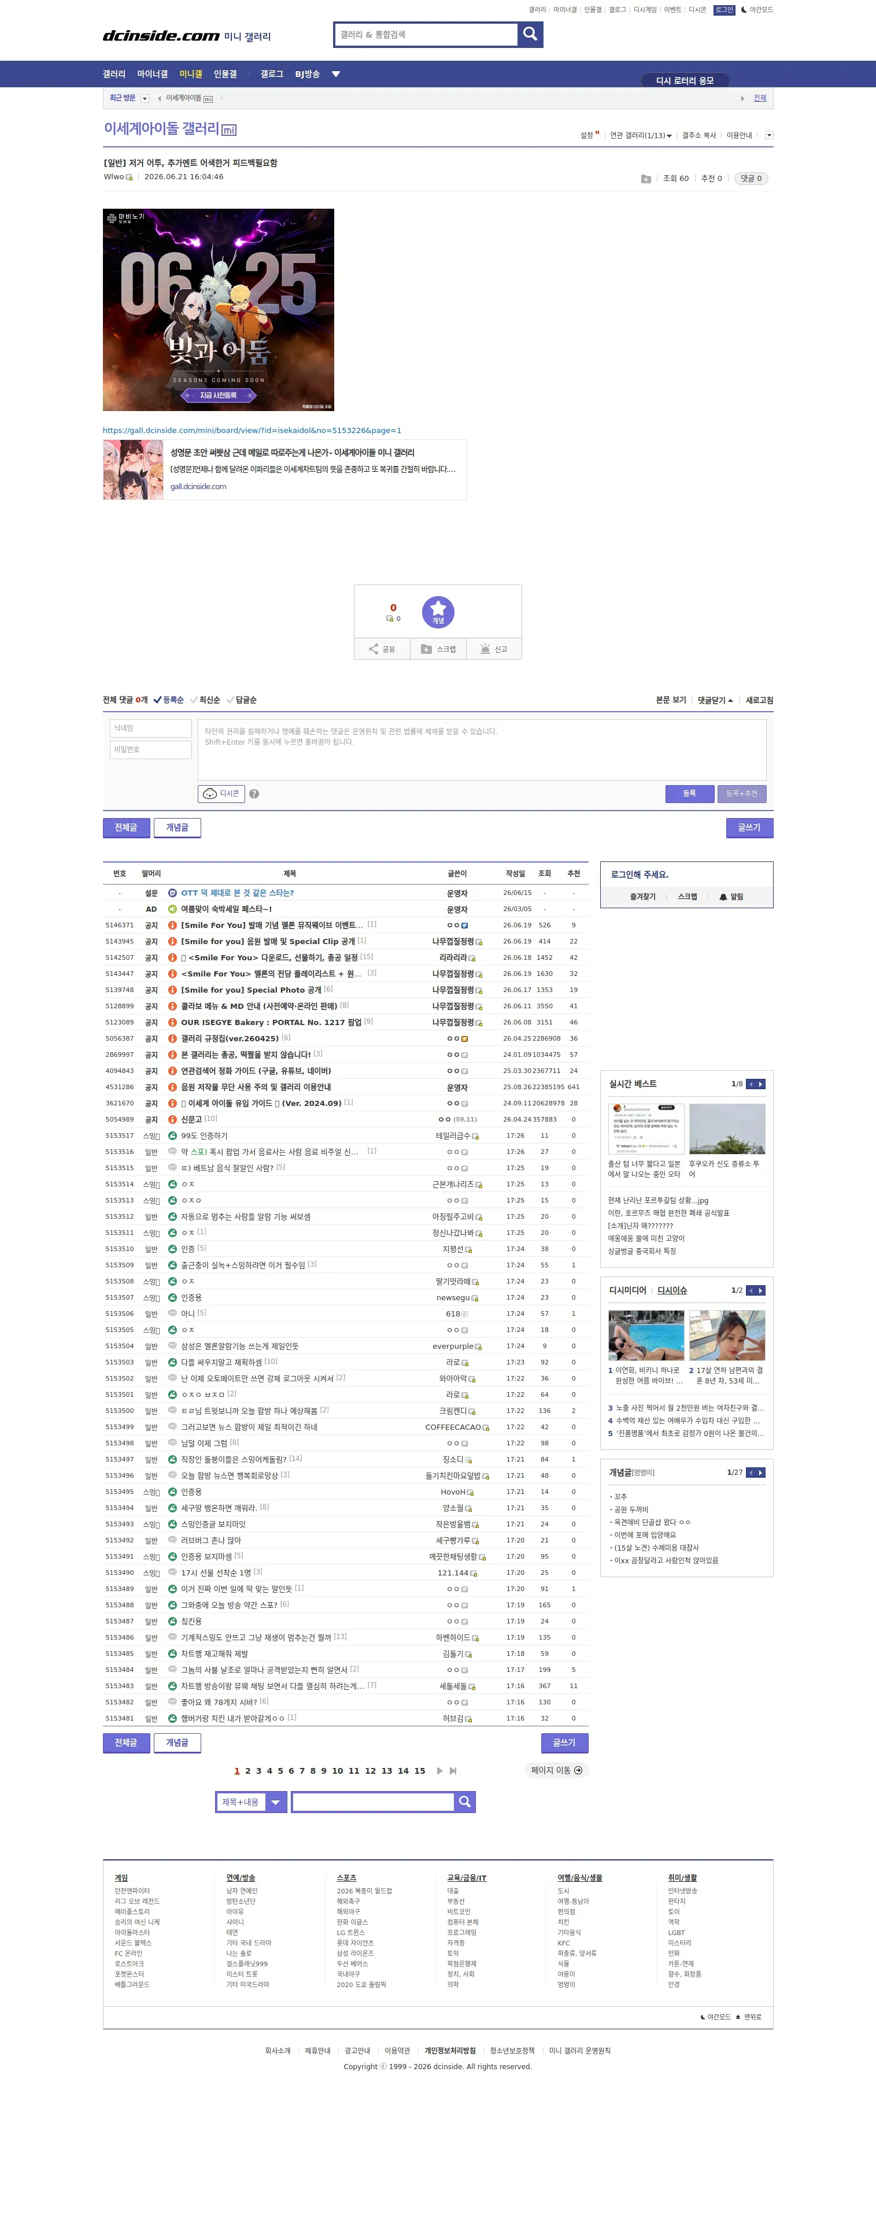Select BJ방송 in the navigation bar

(x=307, y=75)
